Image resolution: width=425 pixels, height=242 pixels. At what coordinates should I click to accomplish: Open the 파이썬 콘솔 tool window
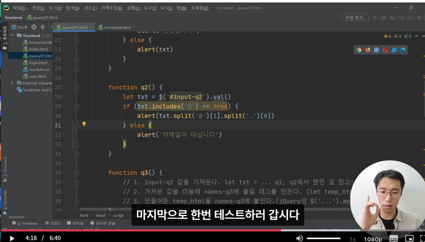point(103,223)
